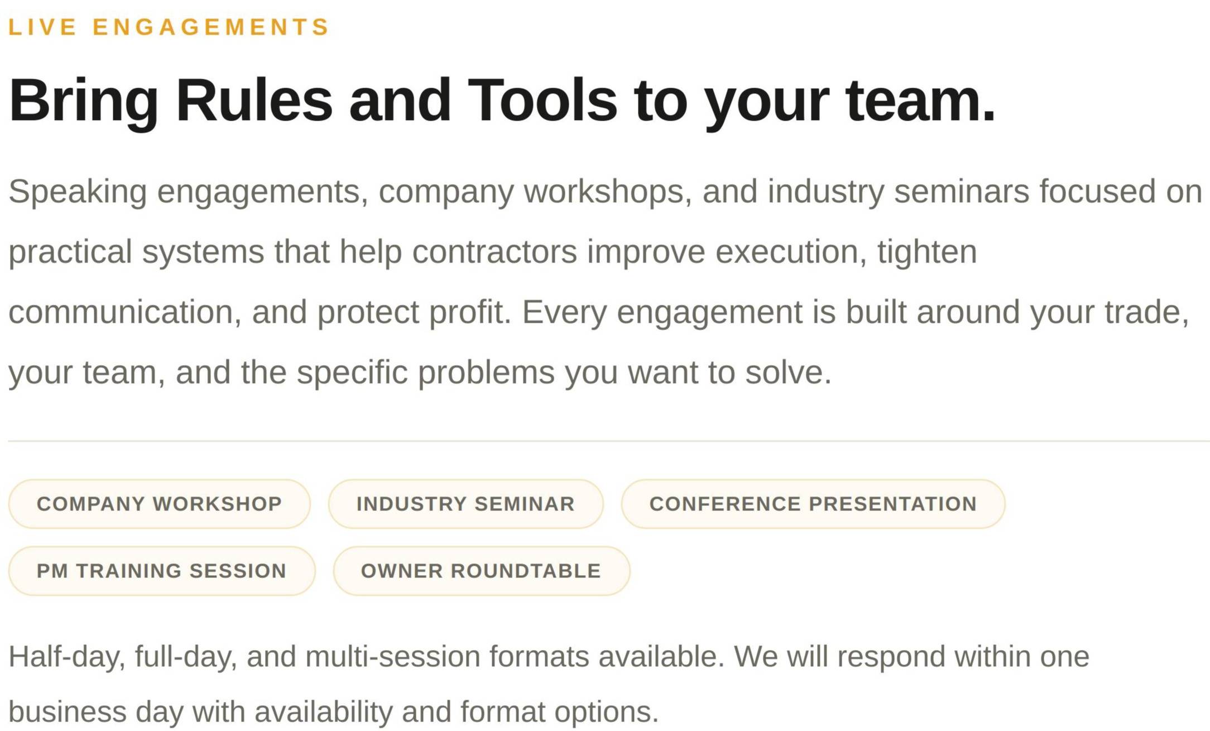
Task: Click the Live Engagements section label
Action: (169, 27)
